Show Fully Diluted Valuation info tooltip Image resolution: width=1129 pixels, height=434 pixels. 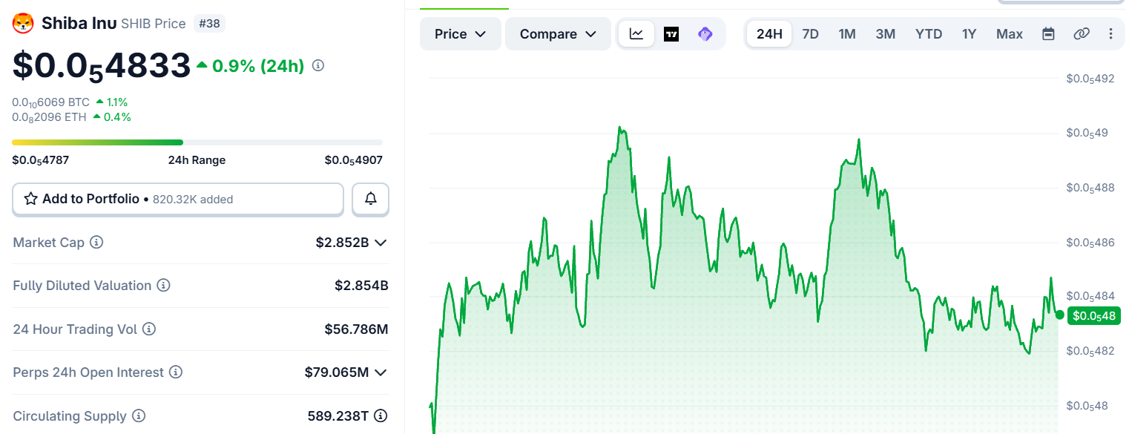(164, 286)
